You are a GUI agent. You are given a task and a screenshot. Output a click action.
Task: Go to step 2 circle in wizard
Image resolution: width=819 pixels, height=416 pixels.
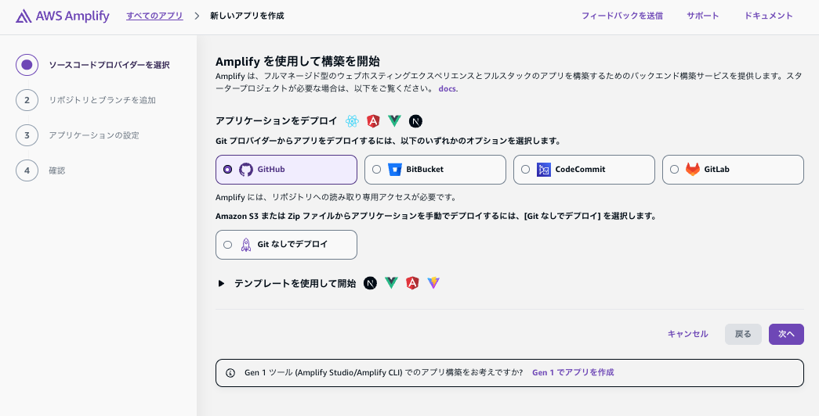tap(27, 100)
